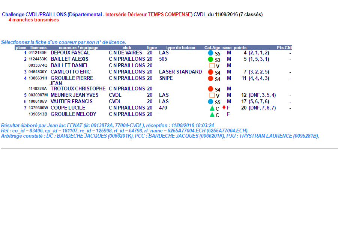This screenshot has width=338, height=228.
Task: Click the title 'Challenge CVDL/PRAILLONS (Départemental'
Action: 52,15
